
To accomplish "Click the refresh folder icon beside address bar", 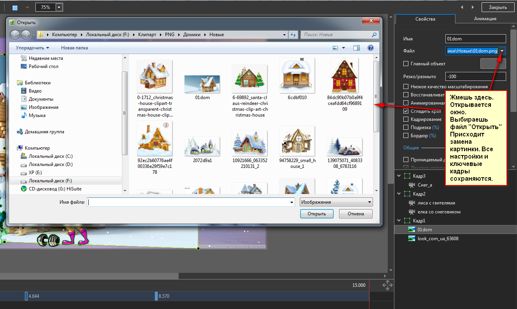I will [x=293, y=35].
